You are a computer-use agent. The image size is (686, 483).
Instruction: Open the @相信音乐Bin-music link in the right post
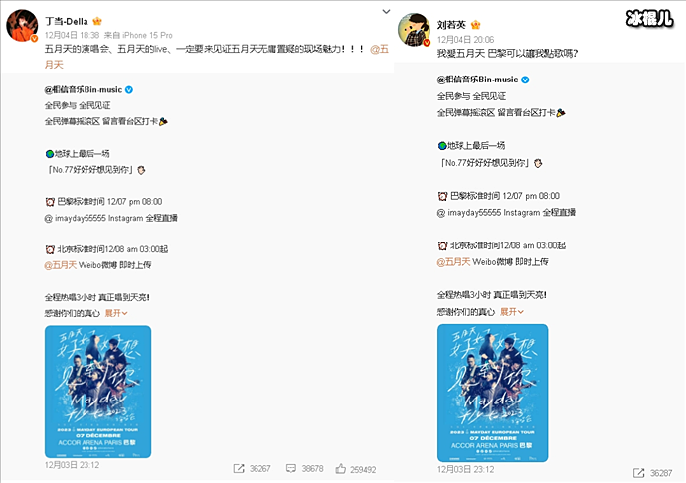click(477, 80)
